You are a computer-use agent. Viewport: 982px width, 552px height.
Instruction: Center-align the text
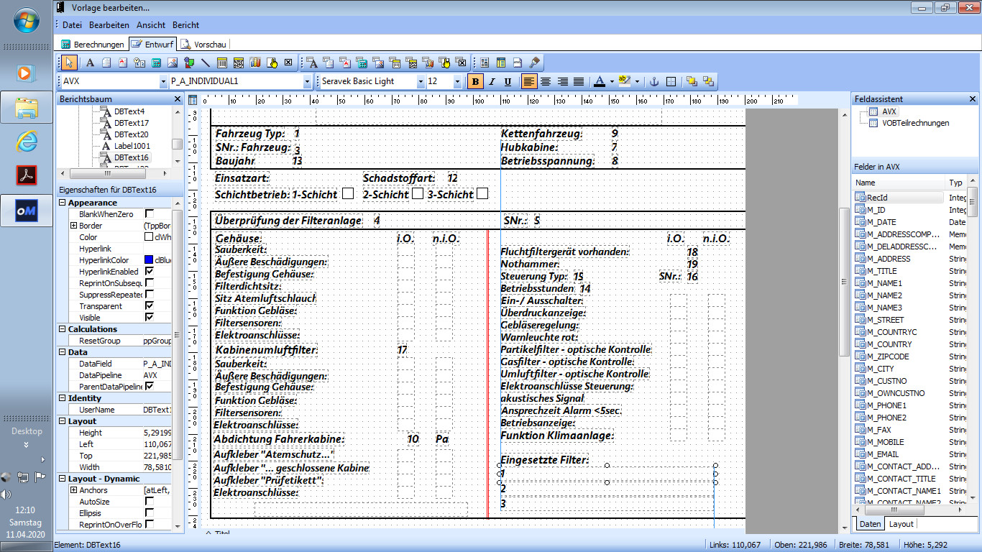coord(546,81)
